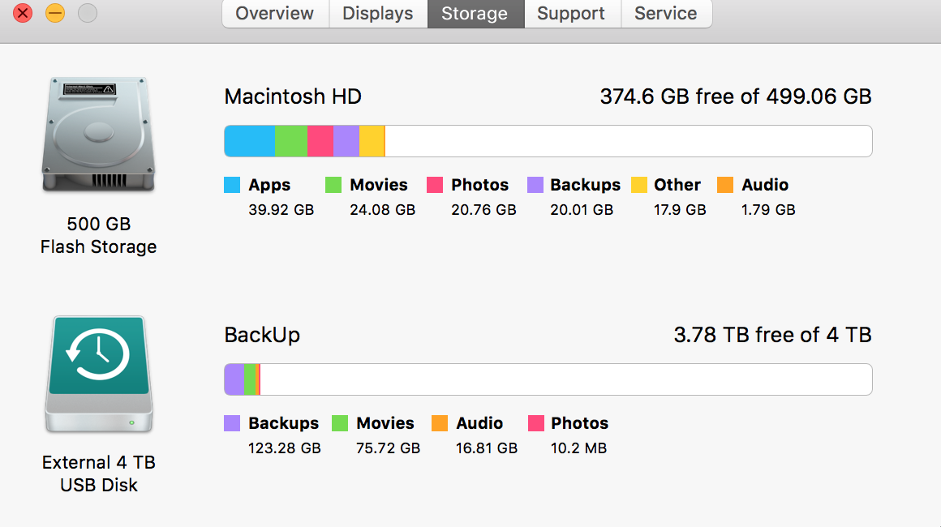
Task: Click the purple Backups swatch under BackUp drive
Action: (232, 423)
